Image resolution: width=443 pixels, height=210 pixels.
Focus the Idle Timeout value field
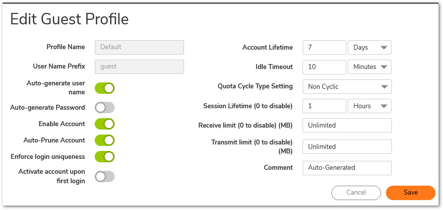click(324, 67)
